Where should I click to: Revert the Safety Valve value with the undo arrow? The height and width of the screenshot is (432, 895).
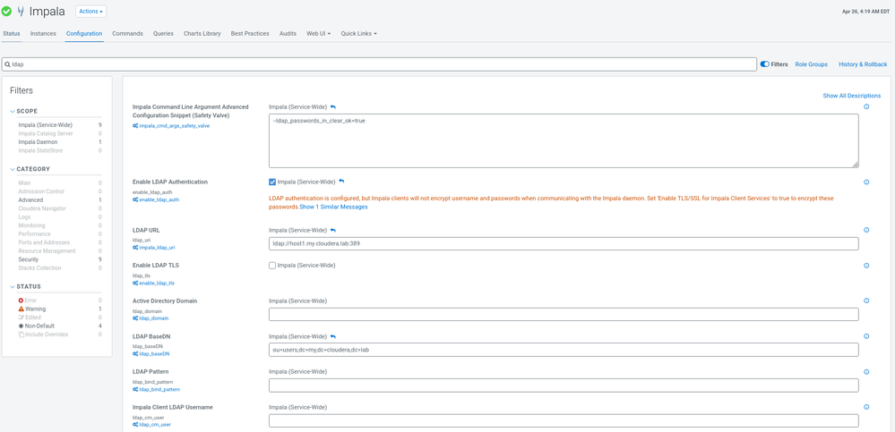click(333, 106)
